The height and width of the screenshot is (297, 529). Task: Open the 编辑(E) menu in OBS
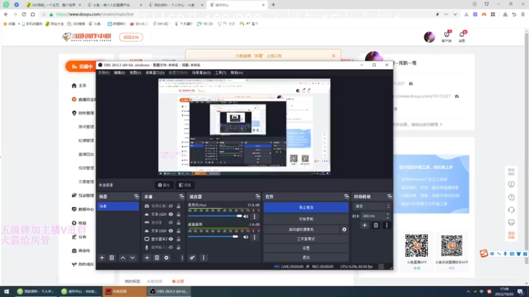tap(120, 73)
